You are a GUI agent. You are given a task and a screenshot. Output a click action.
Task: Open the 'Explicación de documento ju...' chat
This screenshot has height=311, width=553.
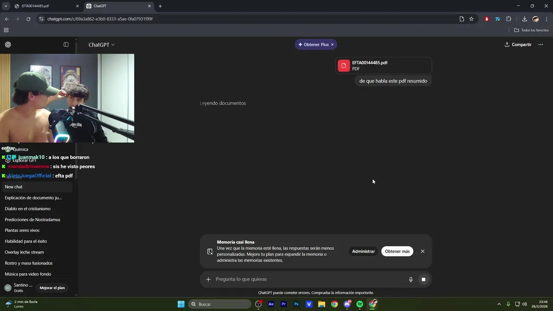[x=36, y=198]
